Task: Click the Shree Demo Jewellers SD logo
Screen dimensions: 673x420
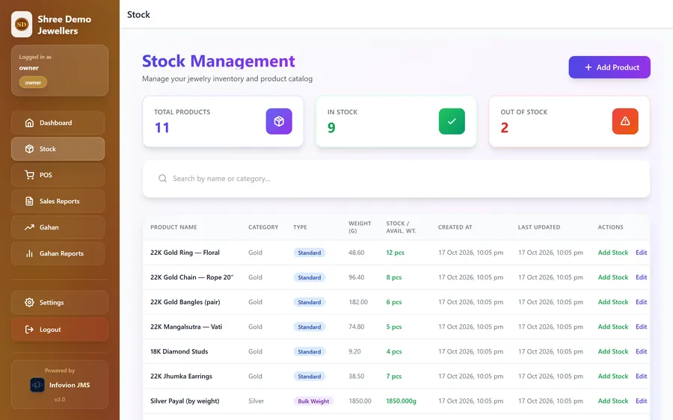Action: coord(22,25)
